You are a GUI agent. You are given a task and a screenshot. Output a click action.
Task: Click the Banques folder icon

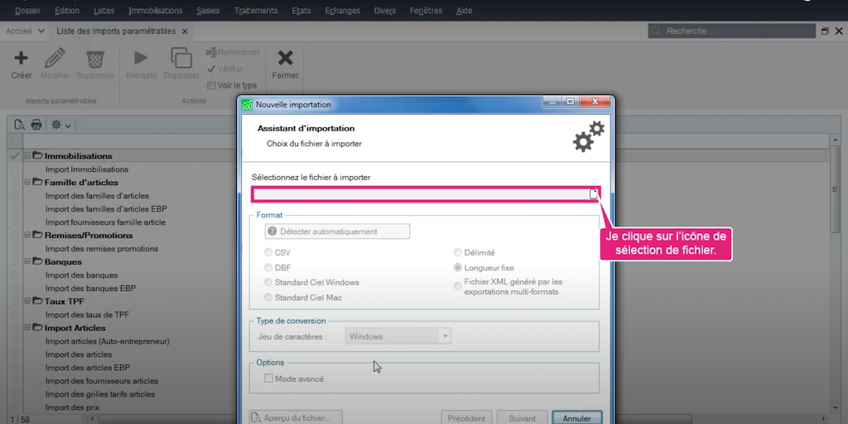(x=37, y=261)
